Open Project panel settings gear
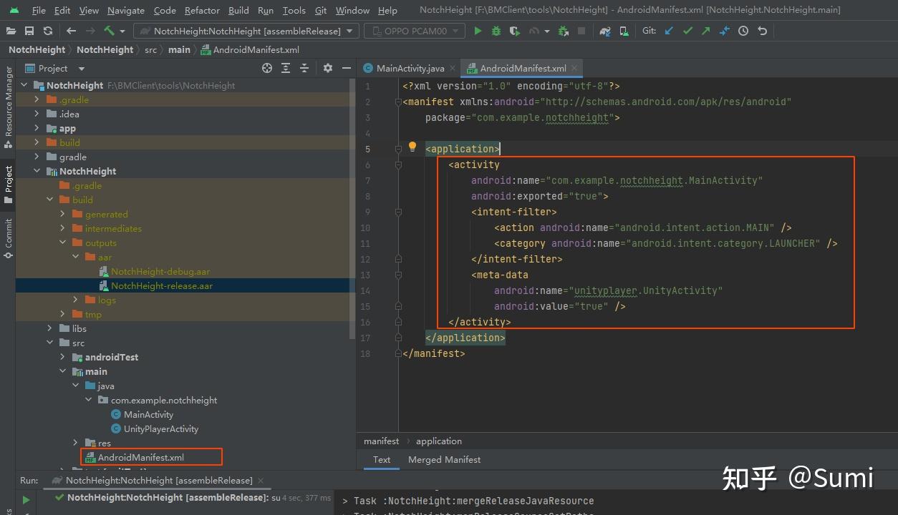The width and height of the screenshot is (898, 515). pos(328,68)
